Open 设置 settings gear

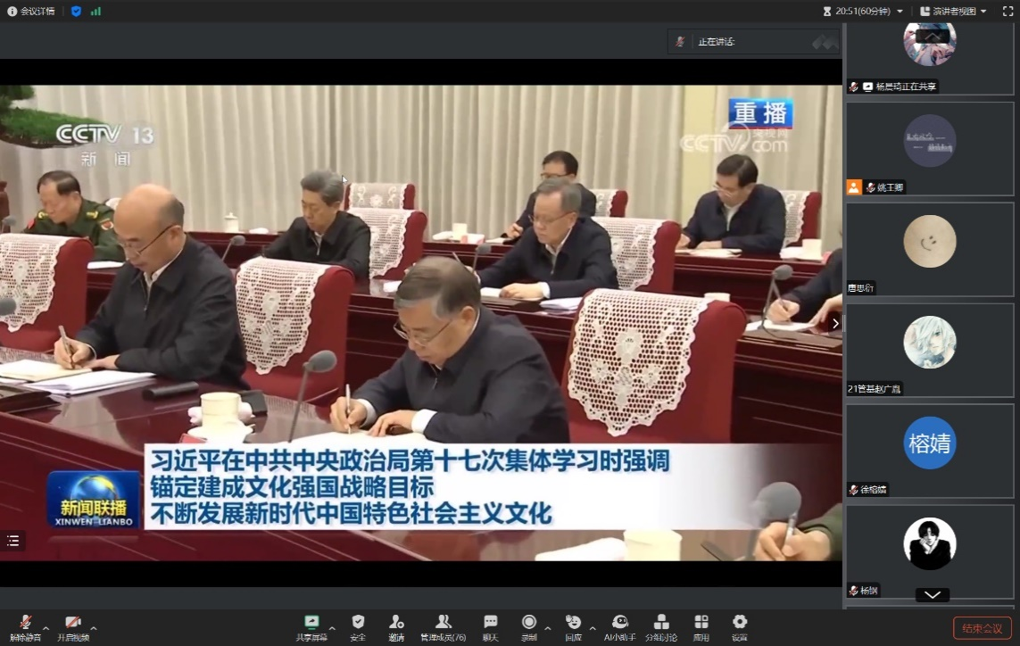740,625
